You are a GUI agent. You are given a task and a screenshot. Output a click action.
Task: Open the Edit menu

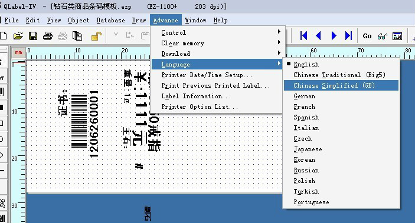point(32,21)
